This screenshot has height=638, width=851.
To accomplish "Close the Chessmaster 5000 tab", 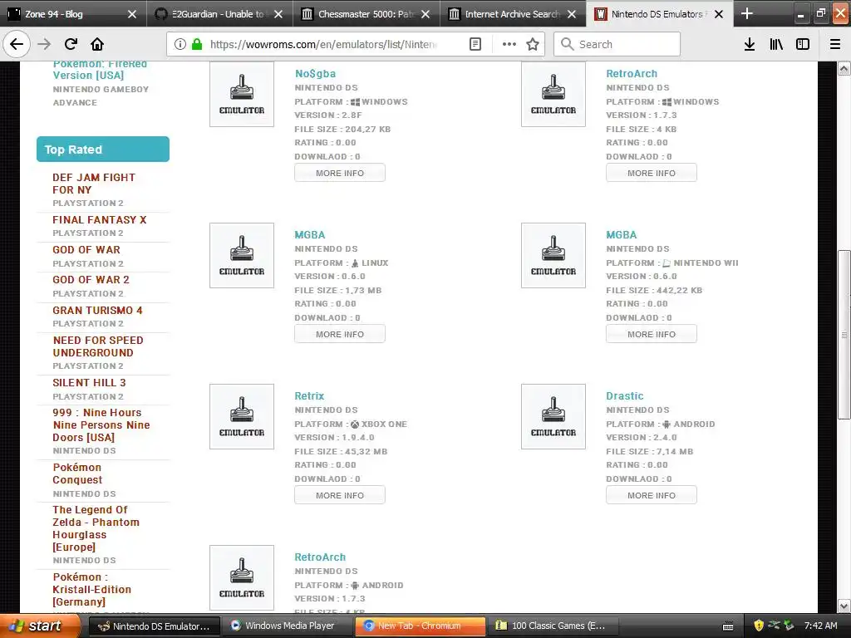I will point(425,14).
